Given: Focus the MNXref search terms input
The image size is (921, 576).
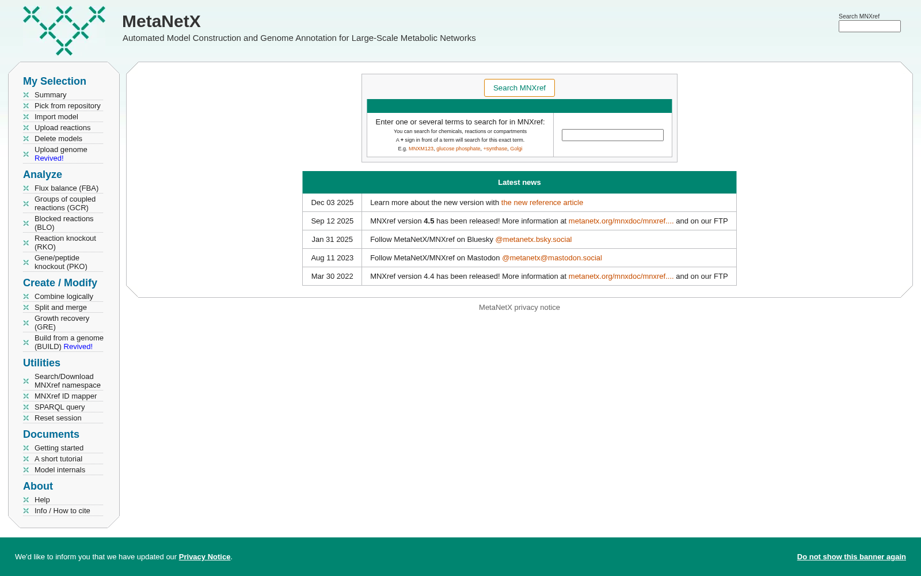Looking at the screenshot, I should tap(612, 135).
